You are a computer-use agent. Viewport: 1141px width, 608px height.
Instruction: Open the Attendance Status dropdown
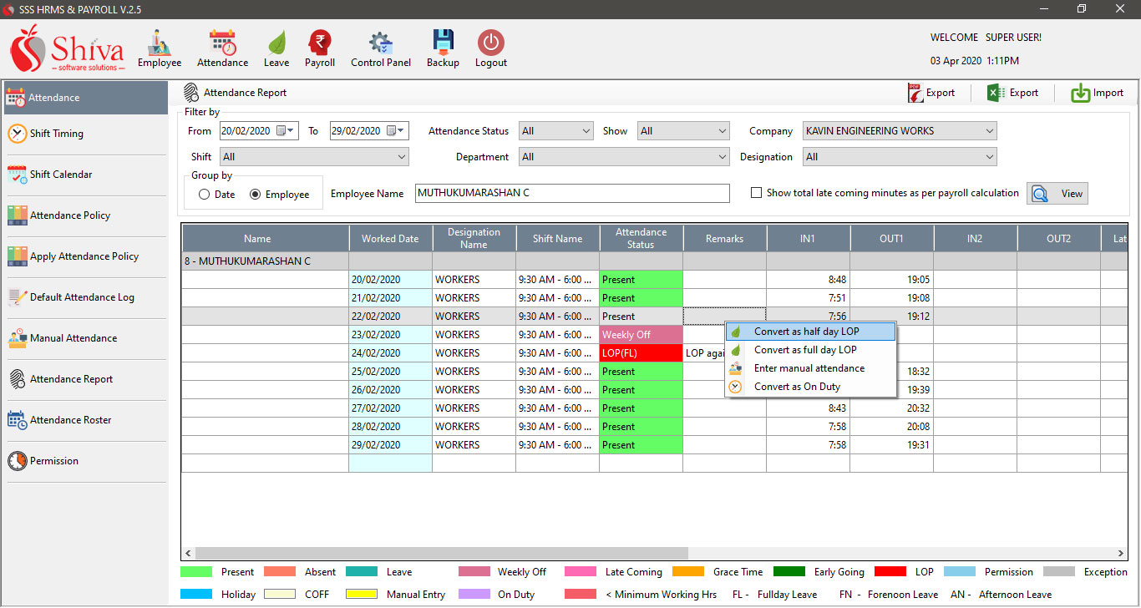tap(555, 130)
